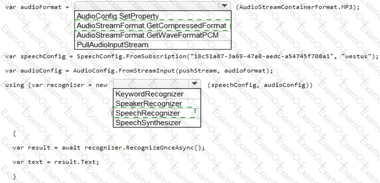Click the SpeechConfig.FromSubscription code line

coord(191,57)
